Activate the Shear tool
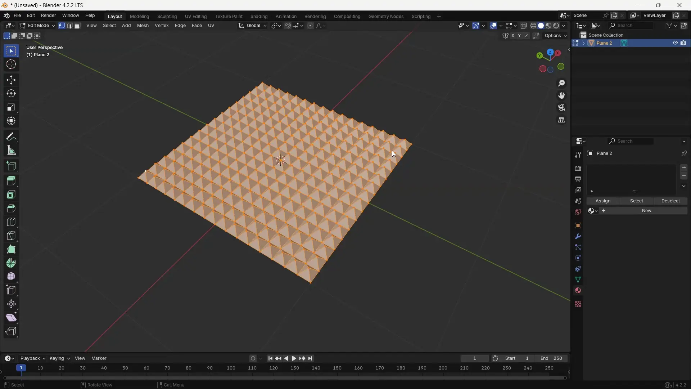This screenshot has height=389, width=691. tap(11, 318)
